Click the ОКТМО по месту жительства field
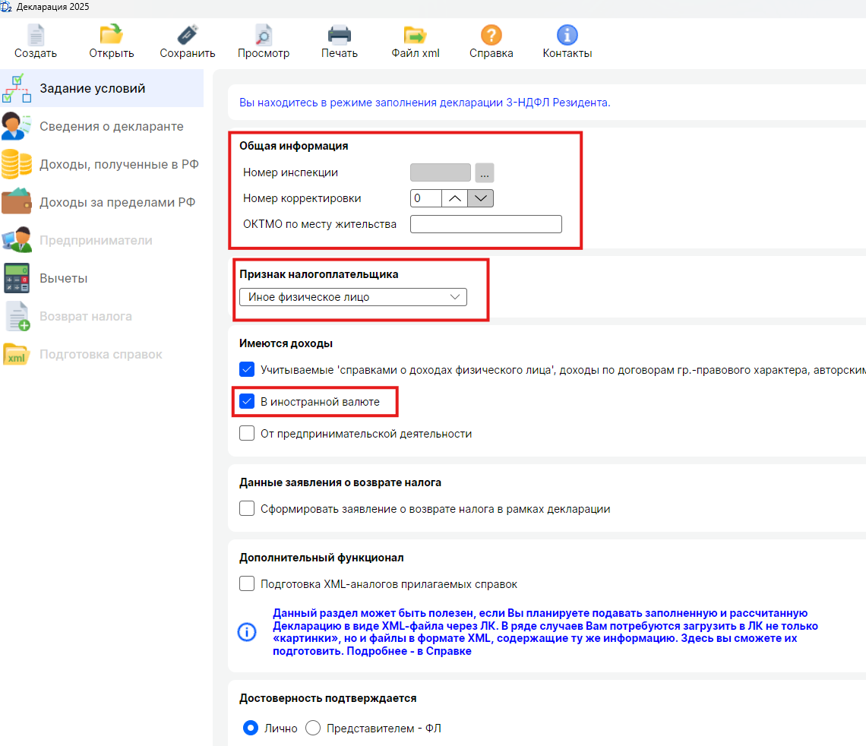This screenshot has height=746, width=866. pos(485,224)
